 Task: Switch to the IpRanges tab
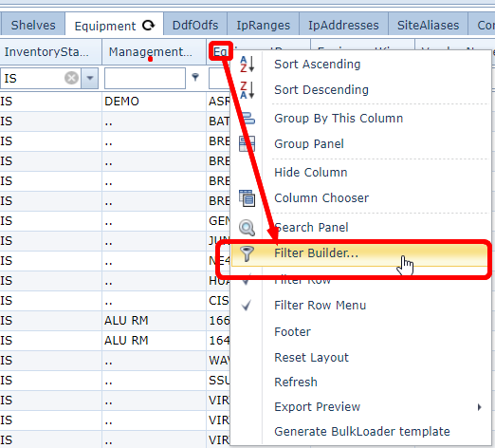pos(264,26)
